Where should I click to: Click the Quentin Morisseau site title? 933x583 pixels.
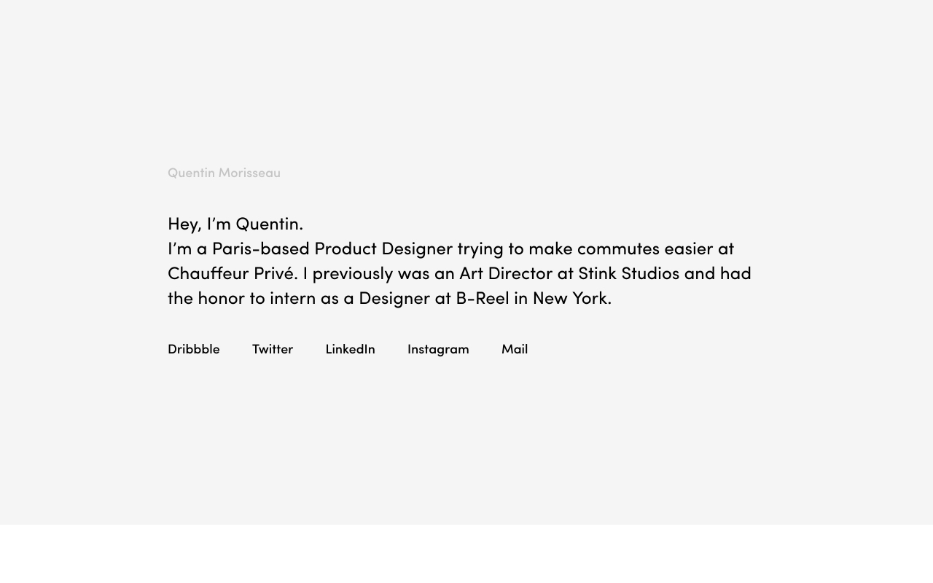pyautogui.click(x=224, y=173)
